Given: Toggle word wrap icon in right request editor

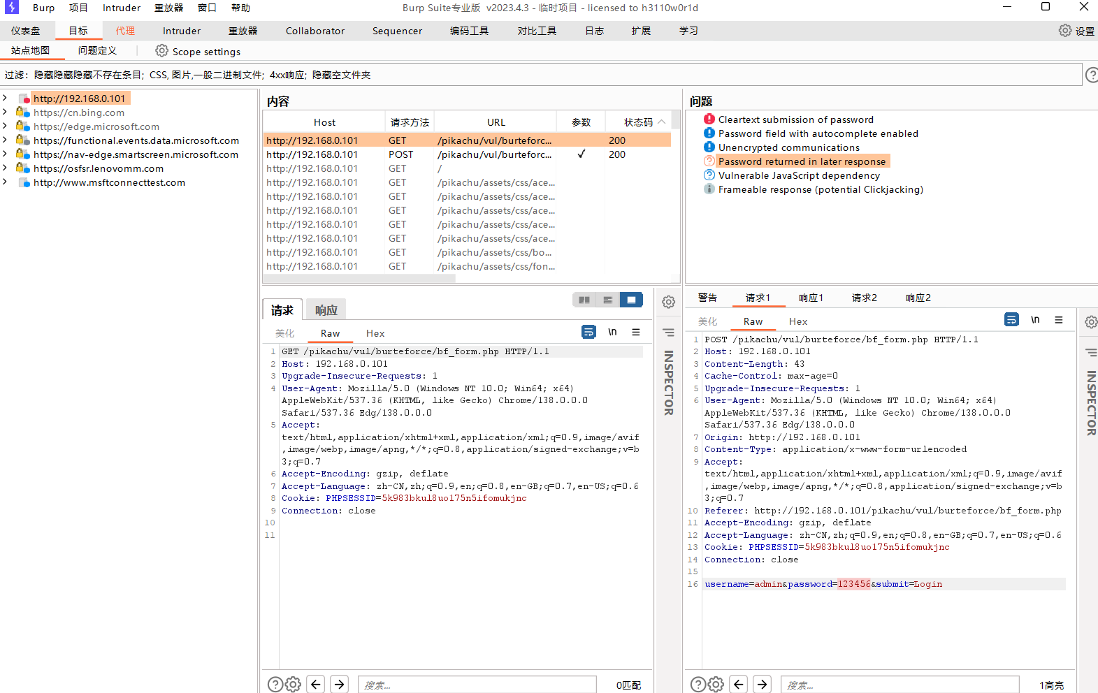Looking at the screenshot, I should pos(1011,319).
